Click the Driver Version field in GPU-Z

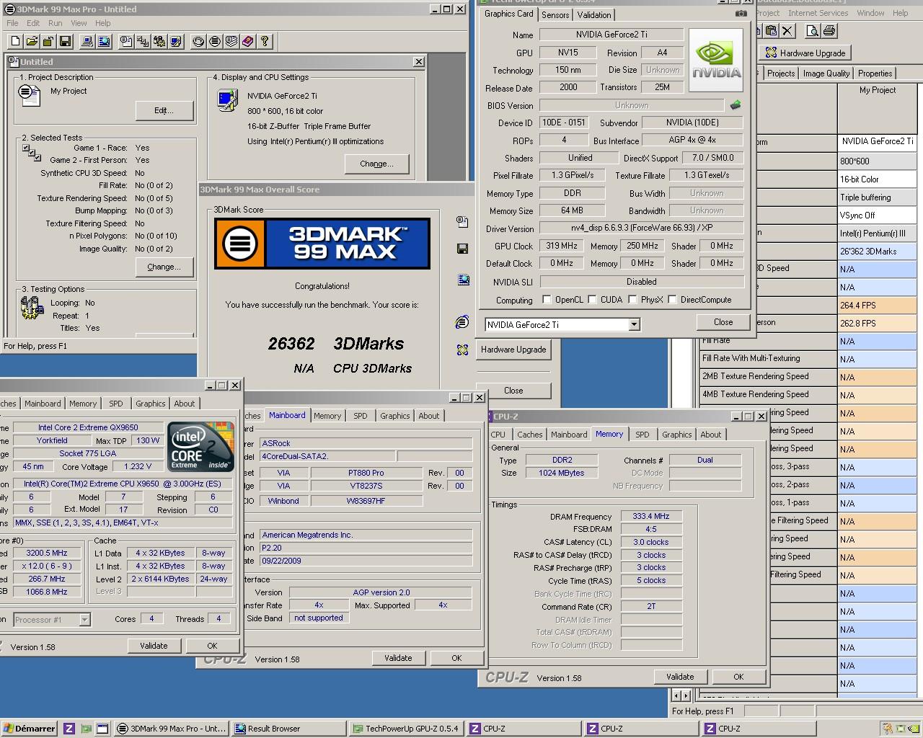tap(641, 228)
